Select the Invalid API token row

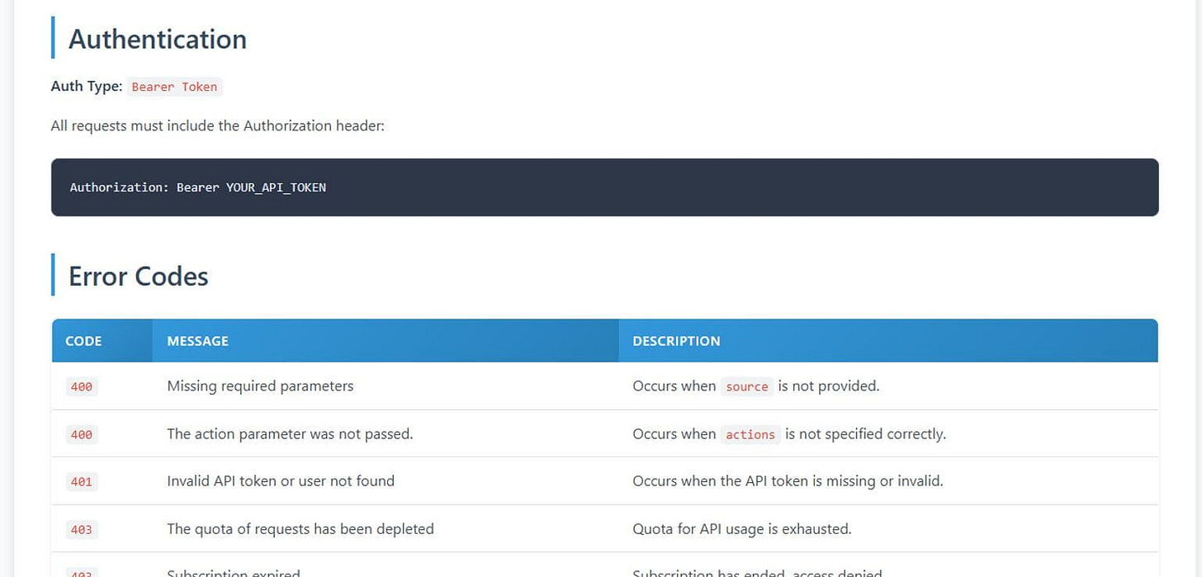point(280,481)
